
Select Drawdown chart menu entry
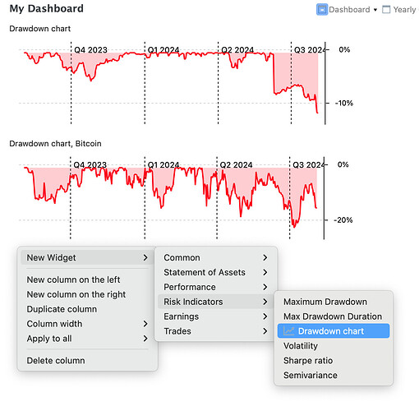click(334, 331)
